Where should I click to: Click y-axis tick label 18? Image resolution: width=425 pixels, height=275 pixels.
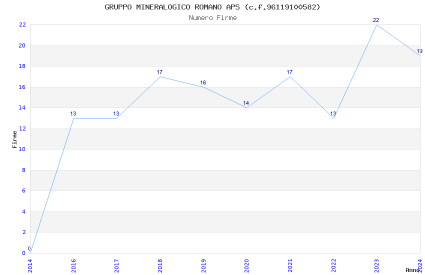[x=22, y=66]
